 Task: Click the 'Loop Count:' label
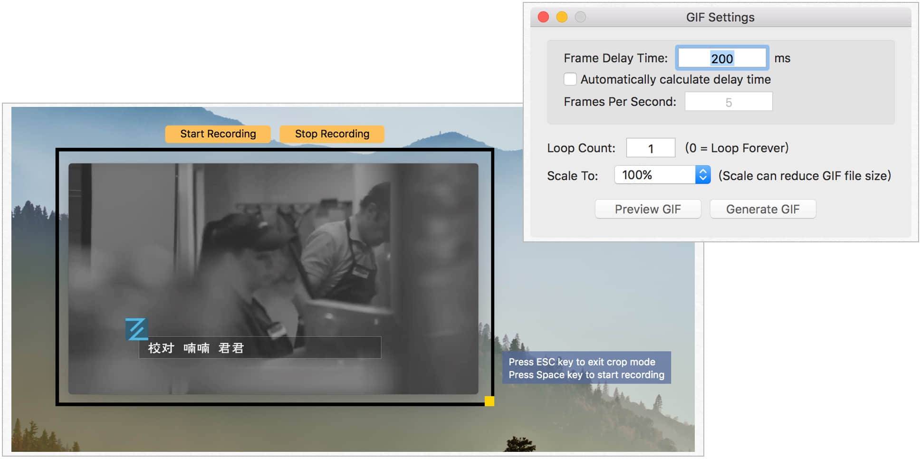click(x=581, y=148)
